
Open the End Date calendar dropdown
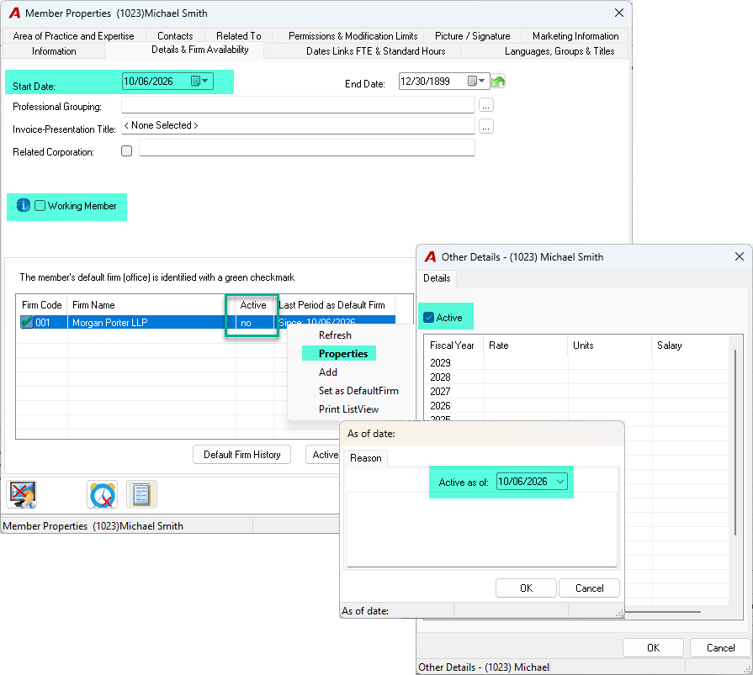tap(476, 81)
